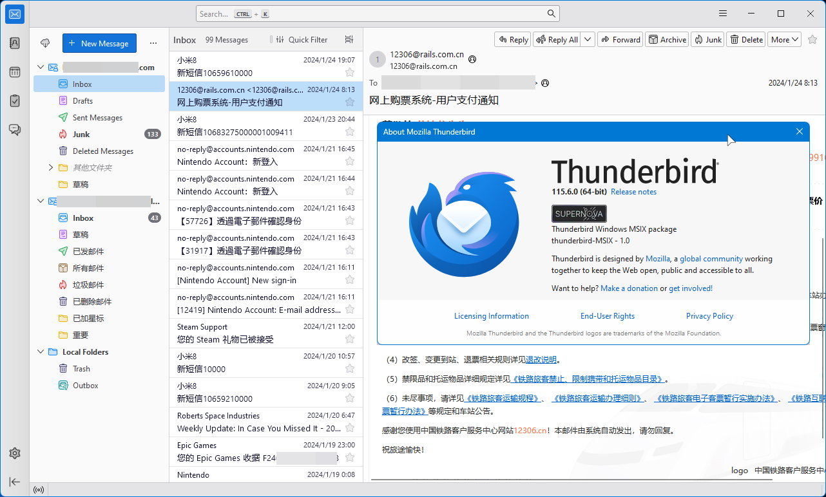The width and height of the screenshot is (826, 497).
Task: Forward the current message
Action: tap(620, 39)
